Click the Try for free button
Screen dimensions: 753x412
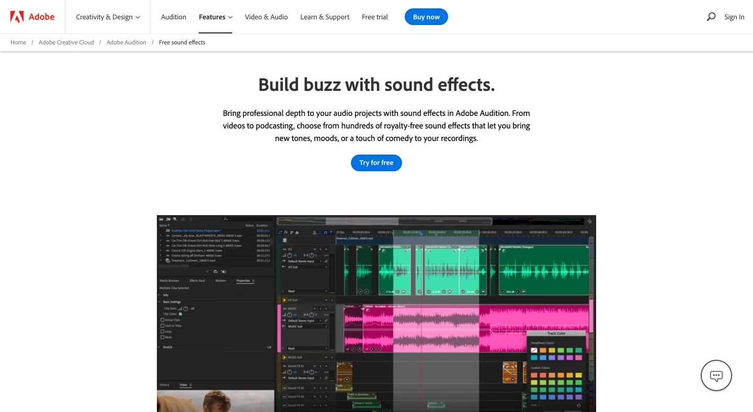pyautogui.click(x=376, y=162)
